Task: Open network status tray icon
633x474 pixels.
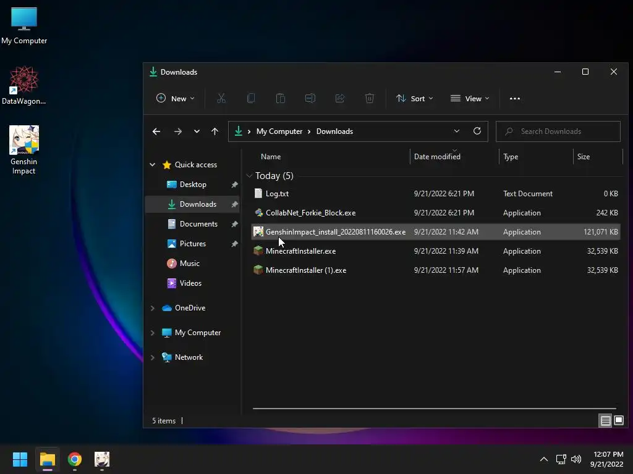Action: 561,459
